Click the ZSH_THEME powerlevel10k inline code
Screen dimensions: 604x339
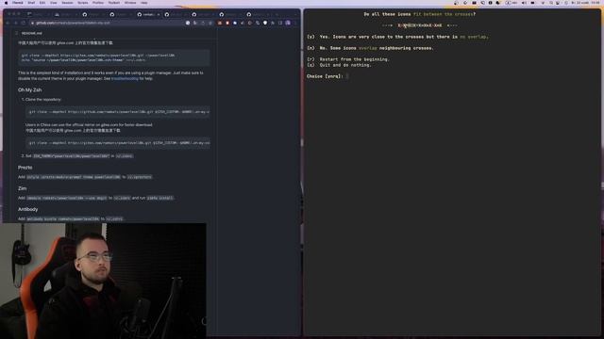pyautogui.click(x=72, y=156)
